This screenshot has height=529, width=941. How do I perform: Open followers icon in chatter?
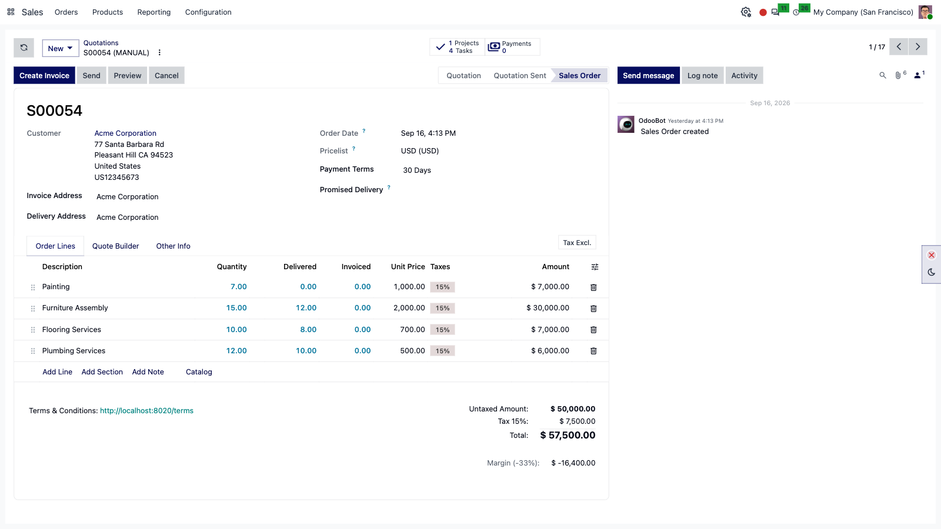point(917,75)
